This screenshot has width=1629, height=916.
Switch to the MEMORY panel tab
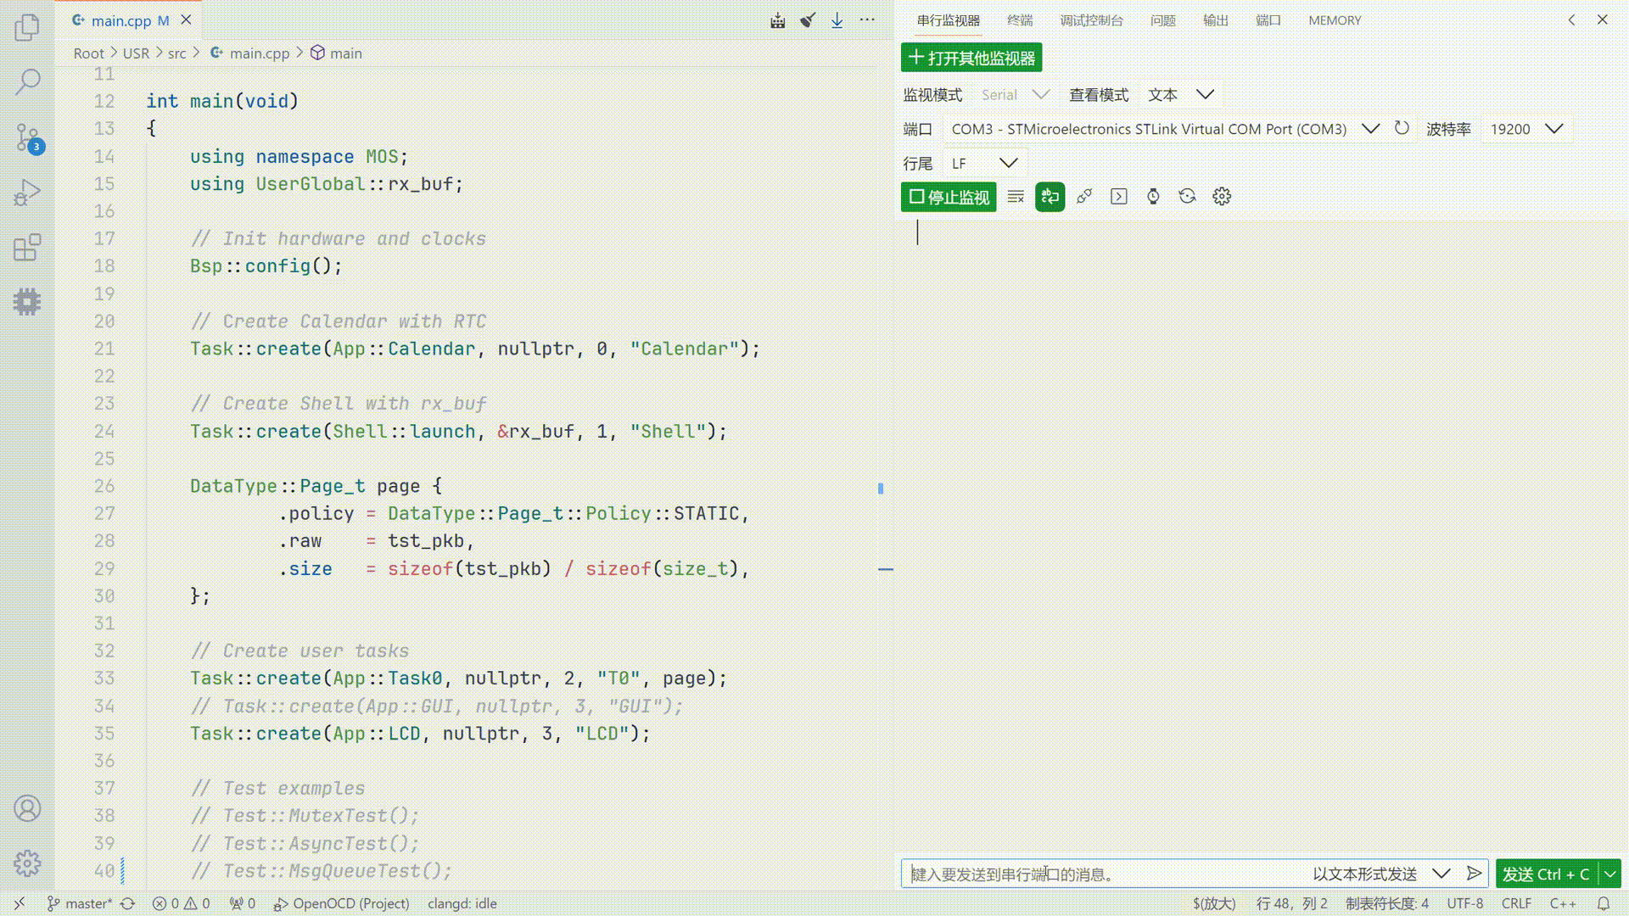[1334, 20]
